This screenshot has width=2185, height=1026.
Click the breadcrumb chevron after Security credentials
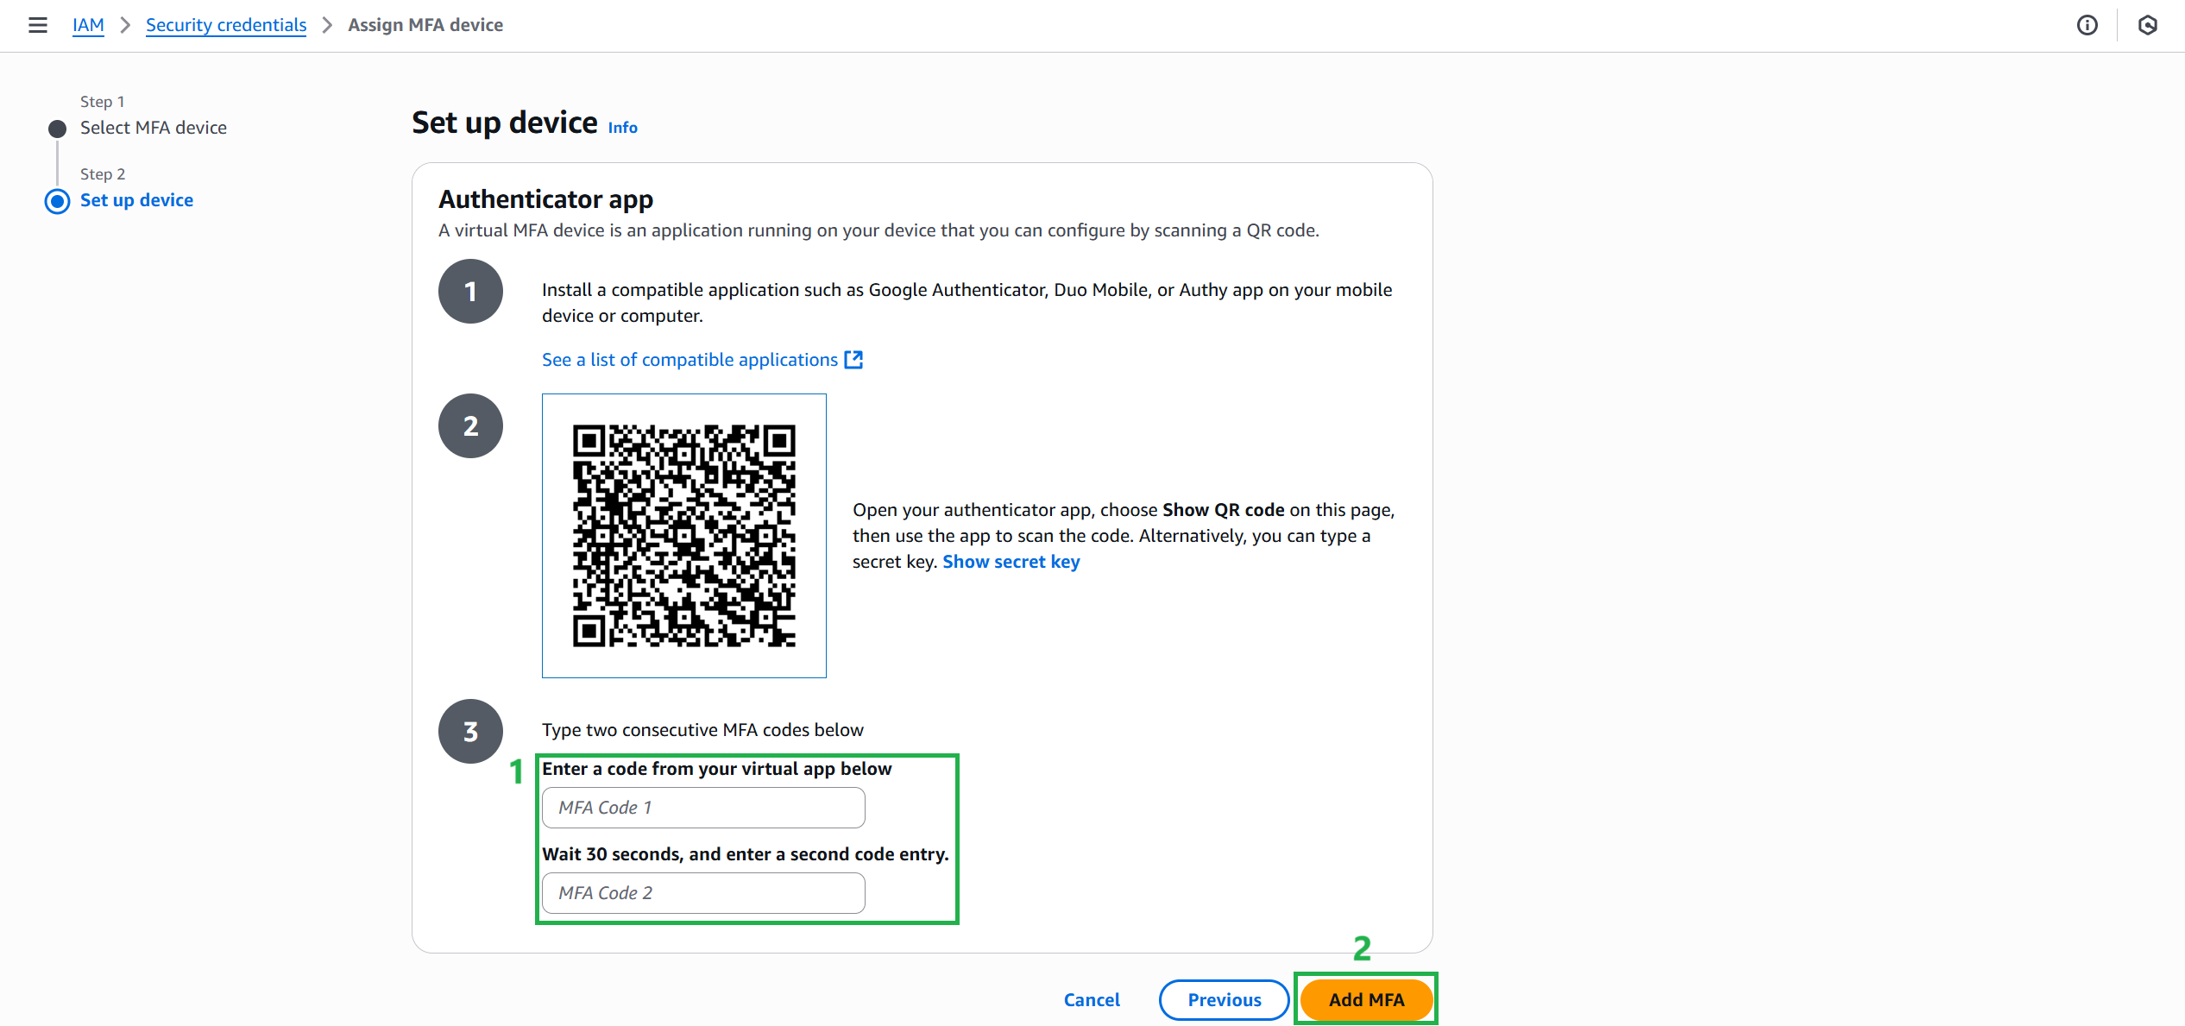tap(327, 25)
